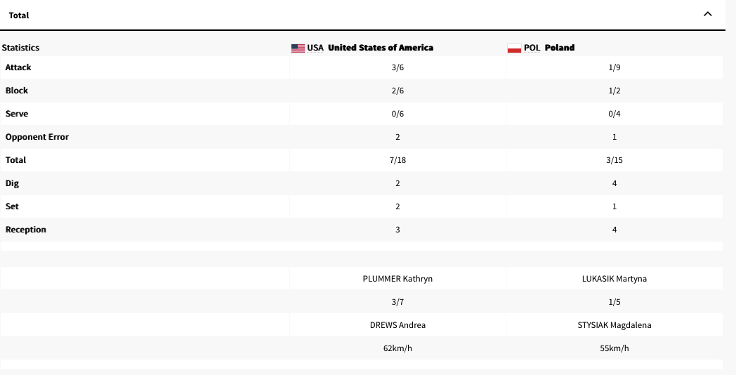The height and width of the screenshot is (375, 736).
Task: Open United States of America team name
Action: (380, 48)
